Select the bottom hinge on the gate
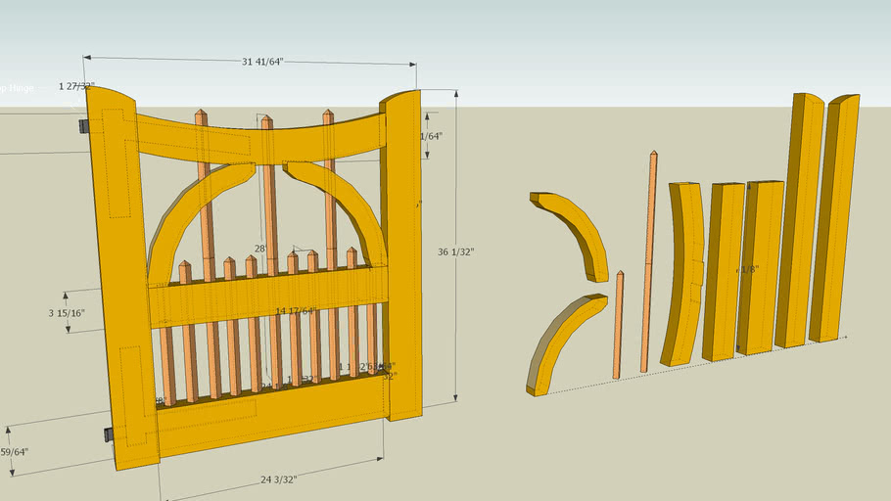 (109, 433)
